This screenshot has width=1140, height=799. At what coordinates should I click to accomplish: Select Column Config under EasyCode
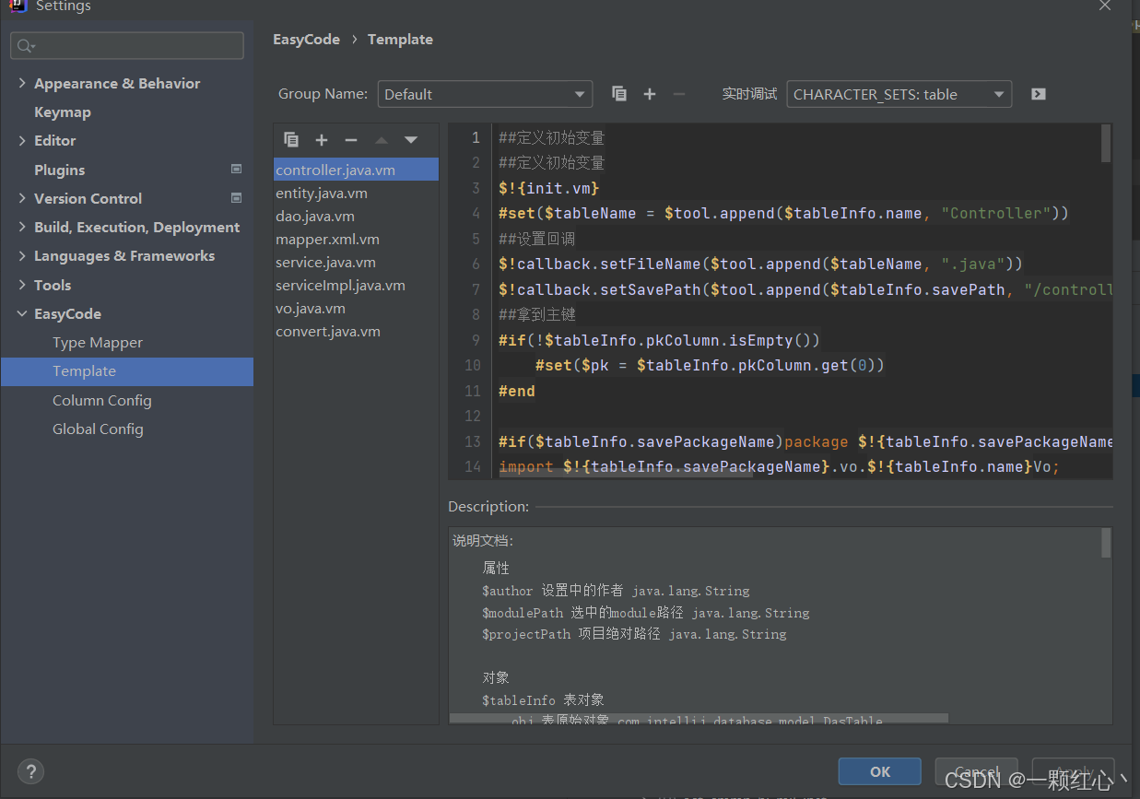pyautogui.click(x=102, y=400)
